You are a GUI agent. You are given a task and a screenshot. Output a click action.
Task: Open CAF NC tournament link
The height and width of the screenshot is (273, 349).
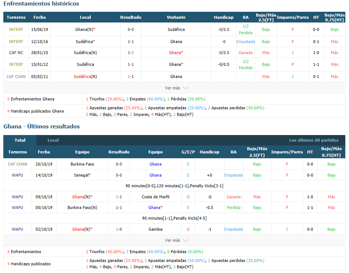(16, 53)
